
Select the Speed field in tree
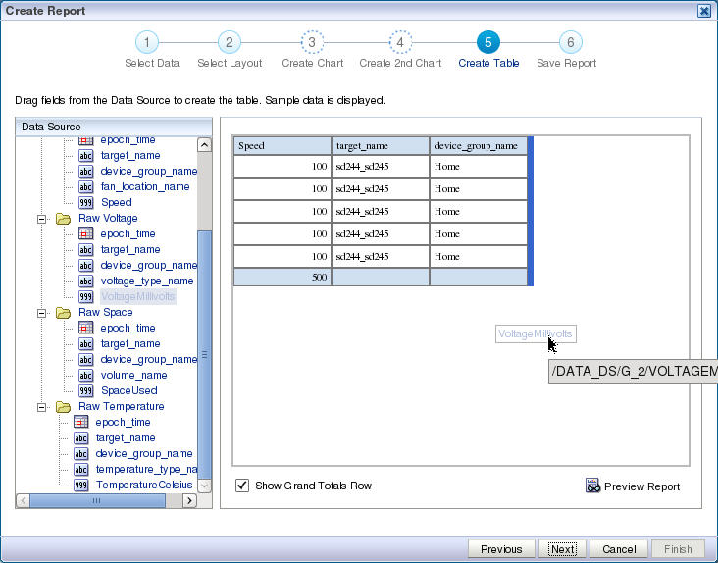117,202
